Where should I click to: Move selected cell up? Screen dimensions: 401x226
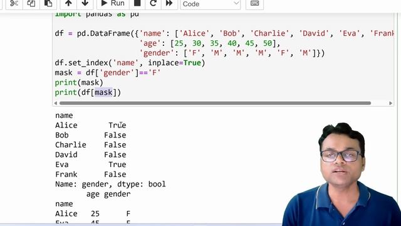click(x=68, y=4)
